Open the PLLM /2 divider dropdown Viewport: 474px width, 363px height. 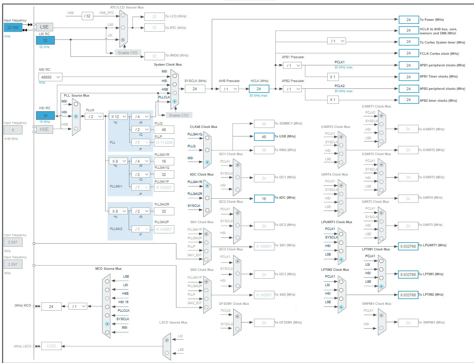[95, 116]
